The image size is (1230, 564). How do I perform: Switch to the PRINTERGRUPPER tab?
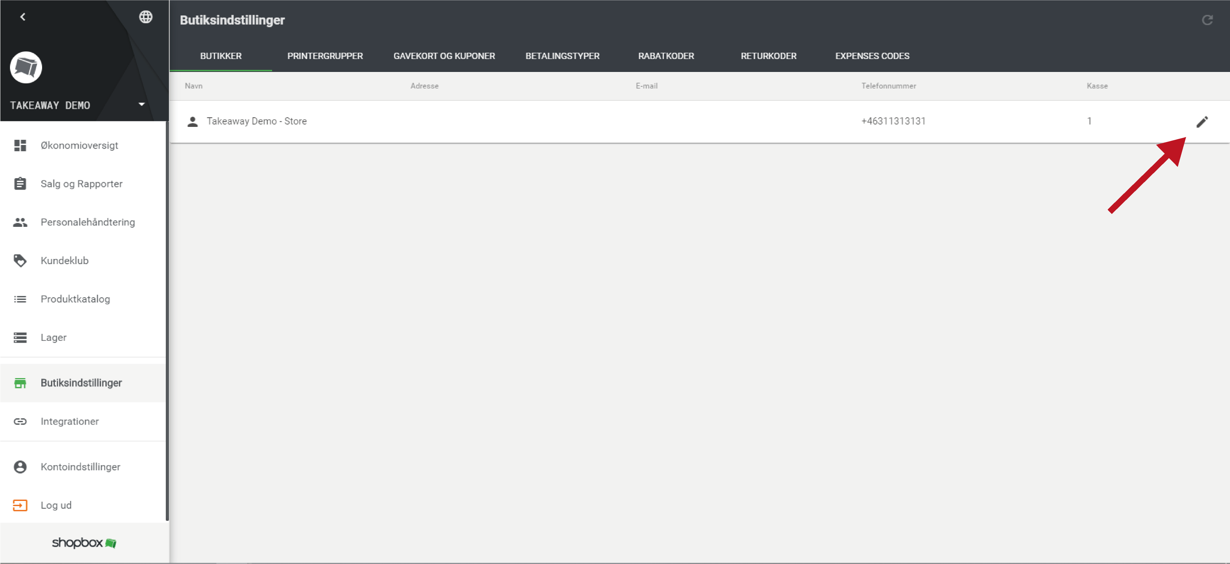click(x=325, y=56)
